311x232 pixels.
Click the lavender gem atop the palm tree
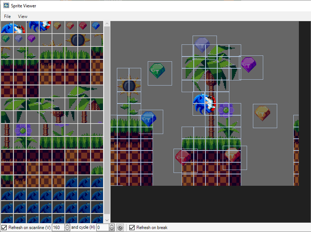pos(202,45)
